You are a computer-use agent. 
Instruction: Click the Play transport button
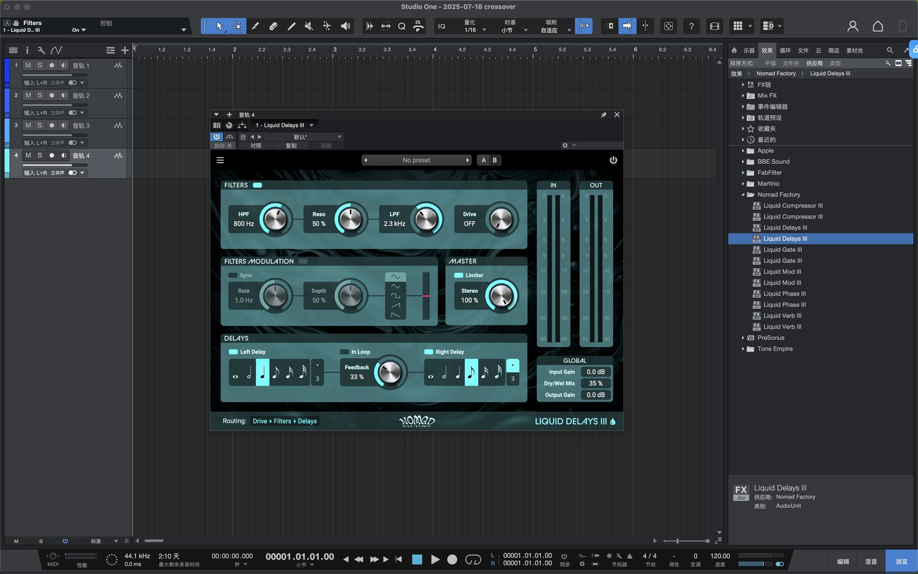[x=435, y=559]
